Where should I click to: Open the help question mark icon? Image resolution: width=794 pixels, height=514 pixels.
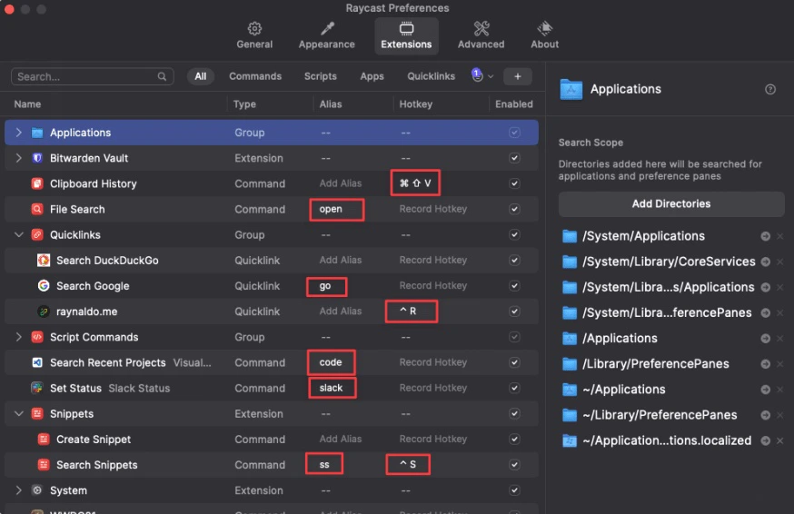[770, 90]
